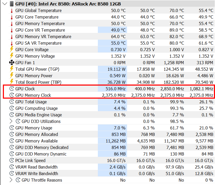The width and height of the screenshot is (215, 185).
Task: Click the GPU Memory Usage 61.7 % maximum
Action: coord(177,128)
